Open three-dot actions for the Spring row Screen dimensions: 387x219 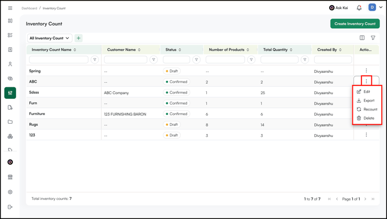366,70
